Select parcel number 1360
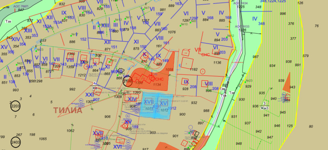 coord(71,54)
